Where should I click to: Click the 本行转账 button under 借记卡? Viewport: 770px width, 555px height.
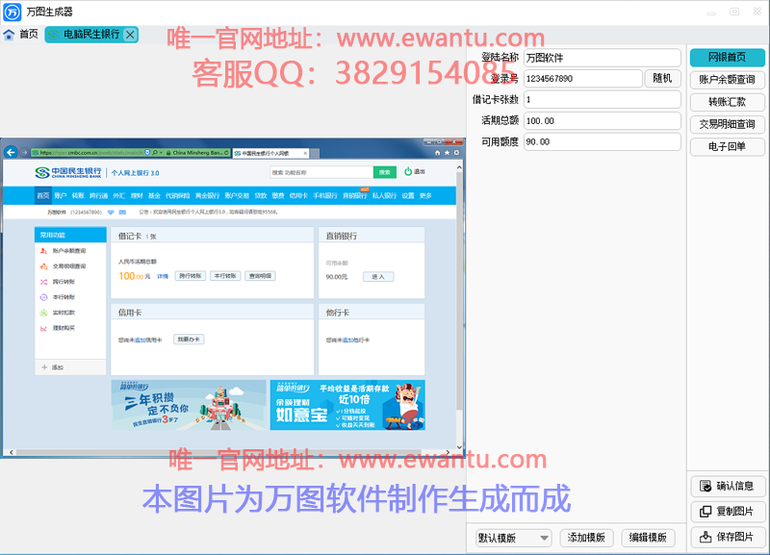225,276
